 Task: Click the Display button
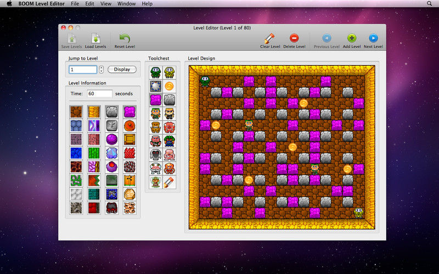coord(122,70)
